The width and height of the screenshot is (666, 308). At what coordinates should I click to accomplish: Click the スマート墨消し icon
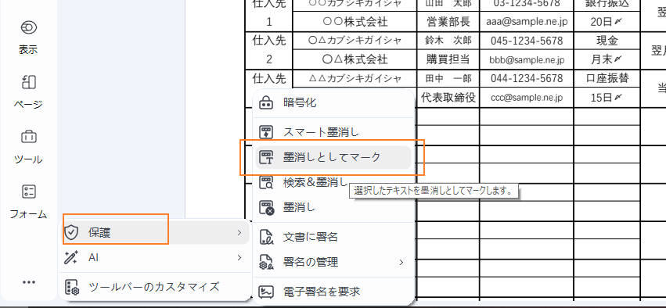click(266, 132)
